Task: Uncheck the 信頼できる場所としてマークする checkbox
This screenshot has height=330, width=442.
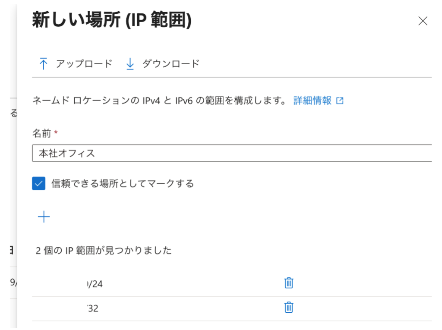Action: pos(39,184)
